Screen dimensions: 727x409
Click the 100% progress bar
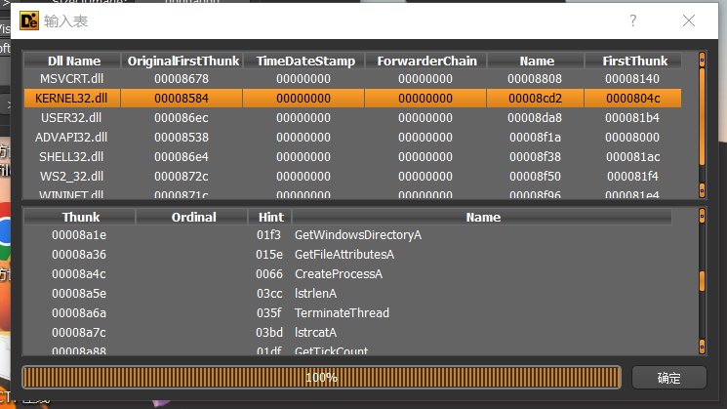pos(321,378)
